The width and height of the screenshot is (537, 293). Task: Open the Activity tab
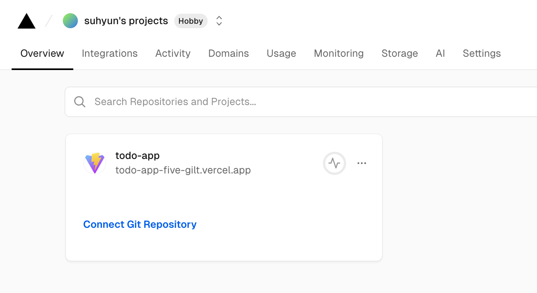pos(173,54)
